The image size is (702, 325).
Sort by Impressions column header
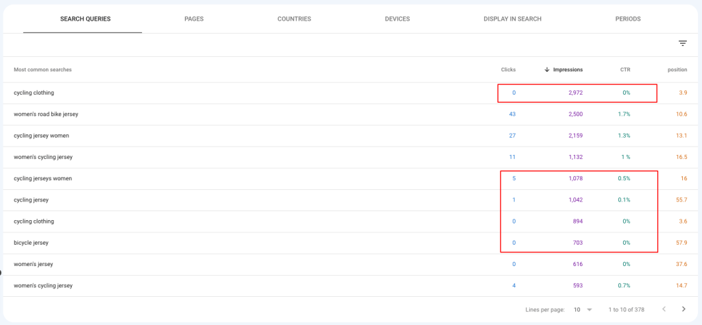click(x=568, y=69)
